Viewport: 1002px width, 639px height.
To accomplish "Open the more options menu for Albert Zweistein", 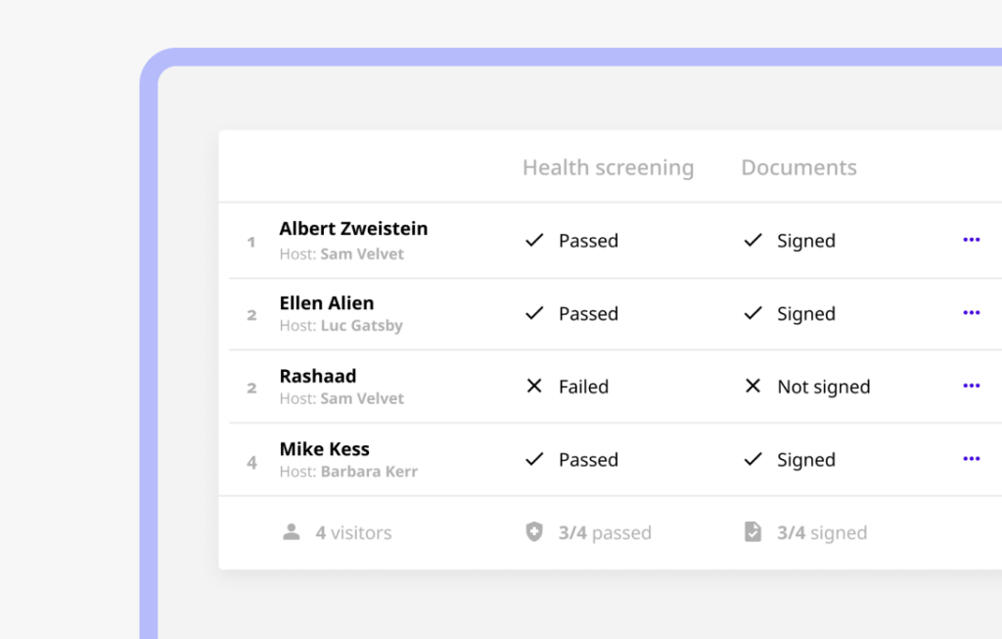I will (971, 240).
